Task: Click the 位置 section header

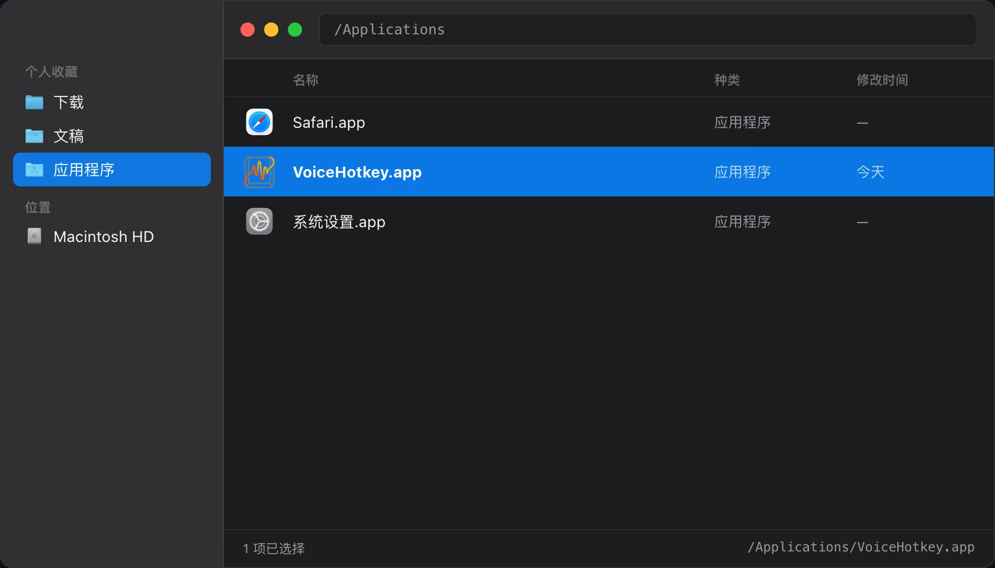Action: coord(38,207)
